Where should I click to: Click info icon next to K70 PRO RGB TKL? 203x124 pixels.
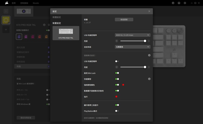pos(44,25)
